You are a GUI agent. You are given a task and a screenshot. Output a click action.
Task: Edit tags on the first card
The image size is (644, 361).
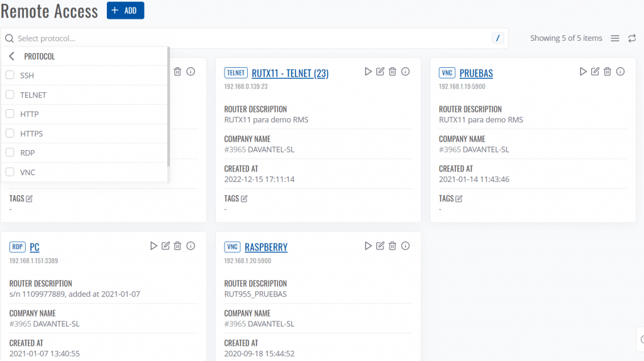click(29, 198)
